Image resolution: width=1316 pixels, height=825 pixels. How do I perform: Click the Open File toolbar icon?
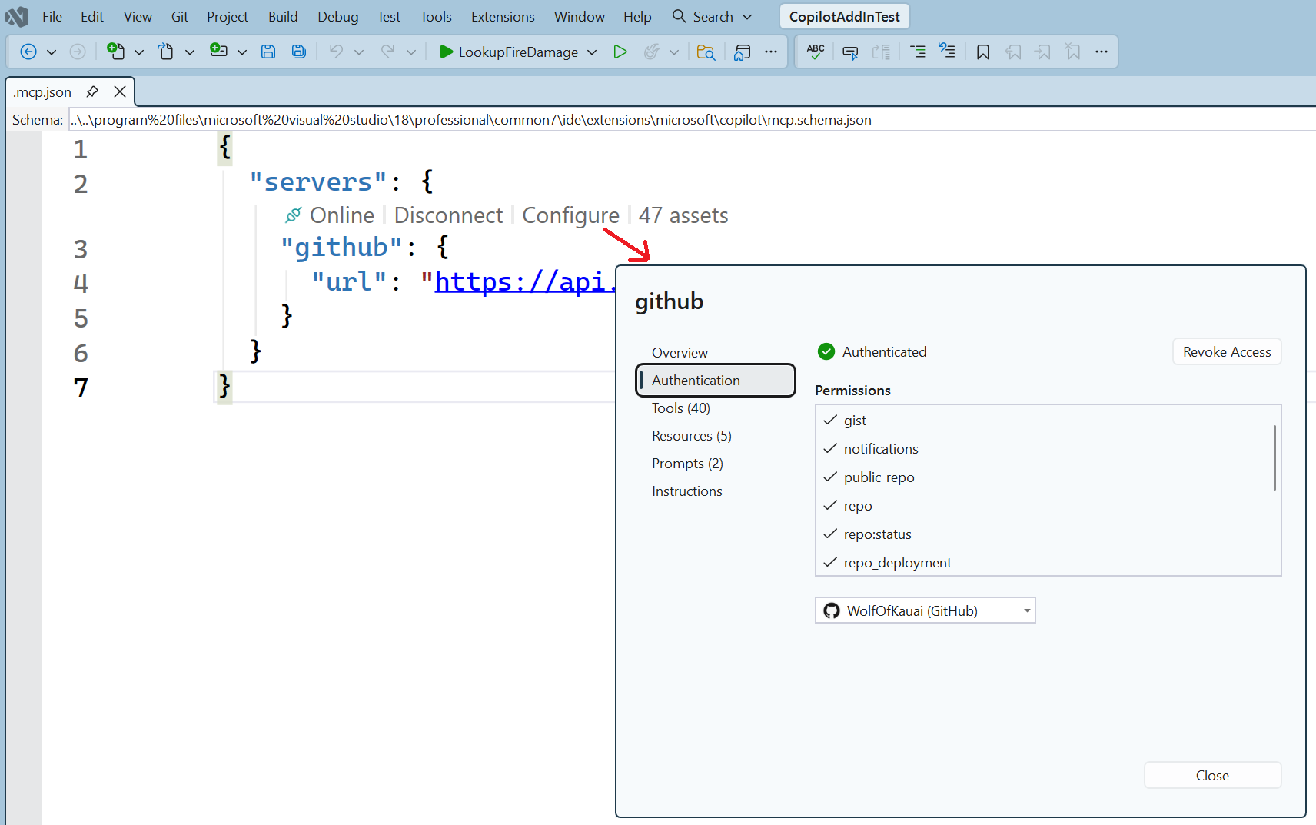point(166,52)
